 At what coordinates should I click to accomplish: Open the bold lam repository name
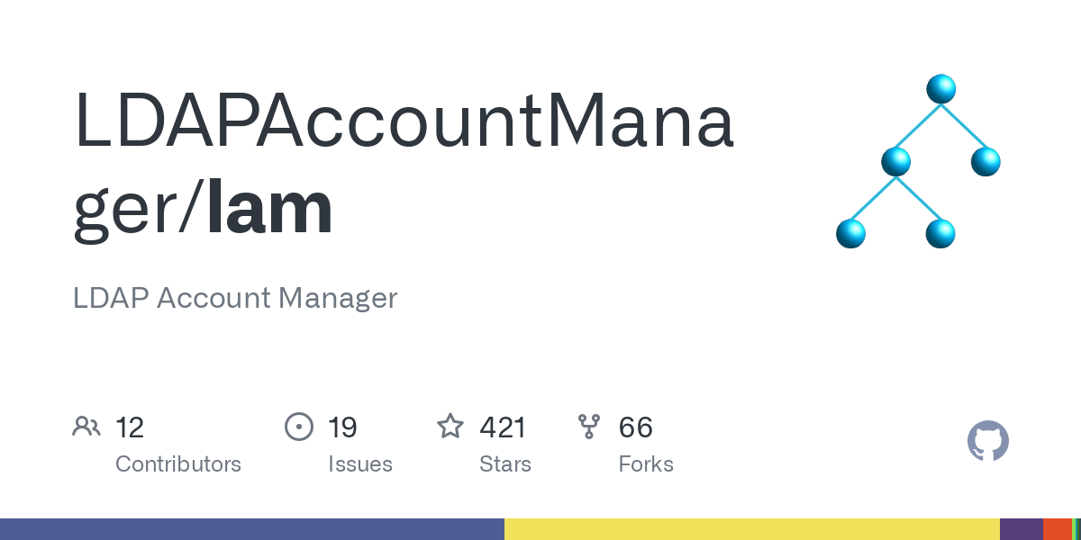(269, 209)
